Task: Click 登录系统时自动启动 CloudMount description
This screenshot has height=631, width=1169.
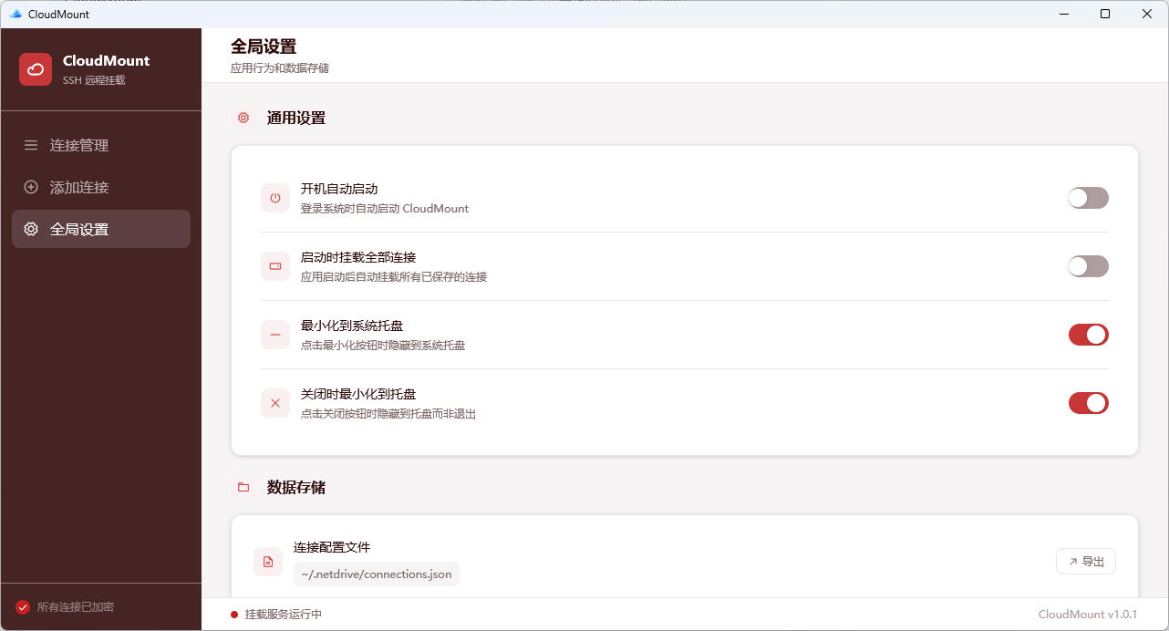Action: [385, 209]
